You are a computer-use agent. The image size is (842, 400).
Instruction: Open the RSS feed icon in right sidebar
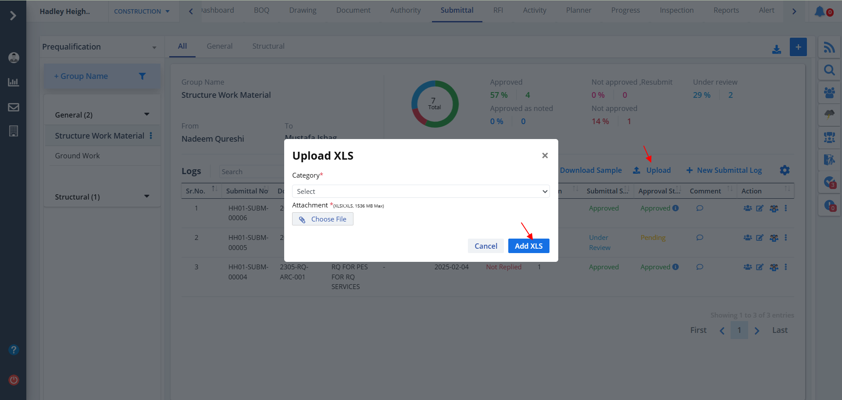point(829,47)
